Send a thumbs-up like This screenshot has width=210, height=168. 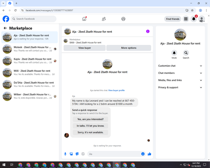click(150, 154)
